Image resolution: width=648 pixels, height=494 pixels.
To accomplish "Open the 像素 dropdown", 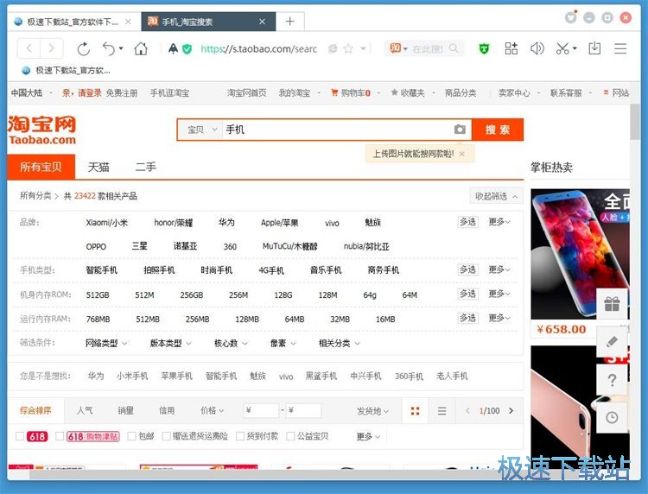I will [283, 343].
